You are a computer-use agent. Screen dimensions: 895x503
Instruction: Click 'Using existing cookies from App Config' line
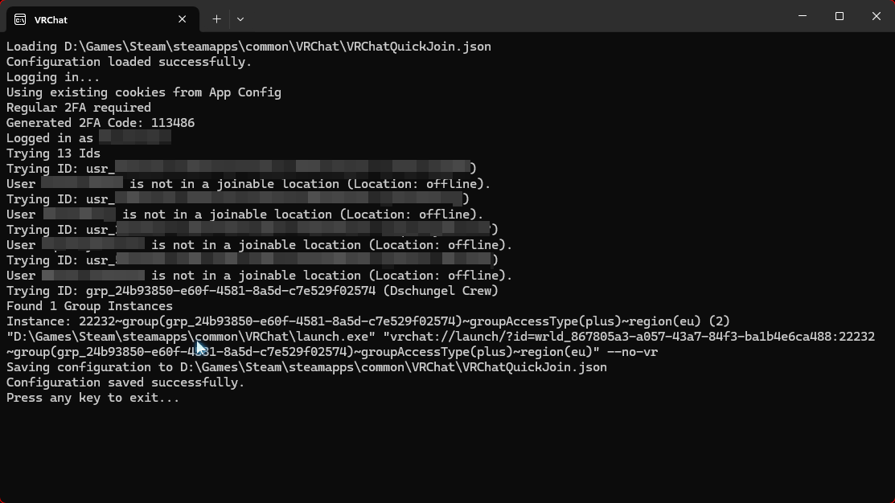click(x=144, y=92)
